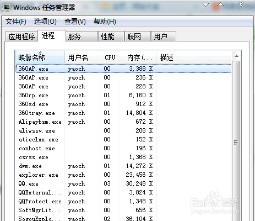255x221 pixels.
Task: Open the 帮助(H) menu
Action: [105, 22]
